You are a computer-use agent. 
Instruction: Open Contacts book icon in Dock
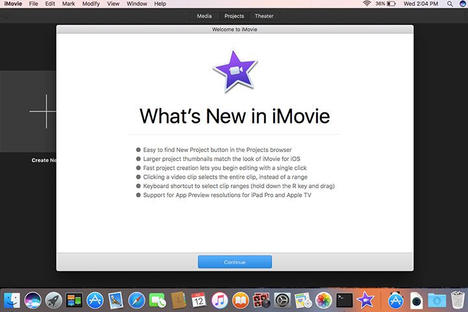point(178,300)
